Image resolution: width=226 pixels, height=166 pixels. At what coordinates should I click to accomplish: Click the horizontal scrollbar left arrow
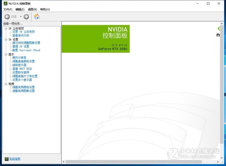coord(64,162)
